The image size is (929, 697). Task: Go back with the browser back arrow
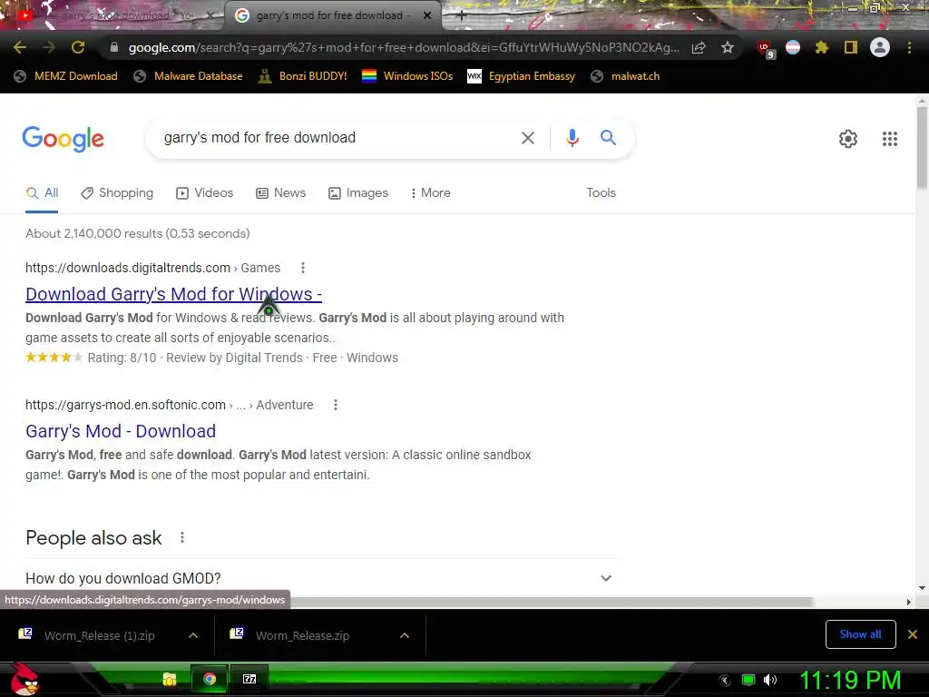[20, 47]
